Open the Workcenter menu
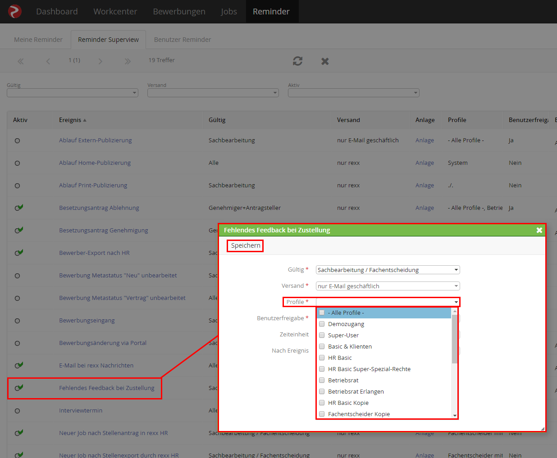 coord(115,12)
